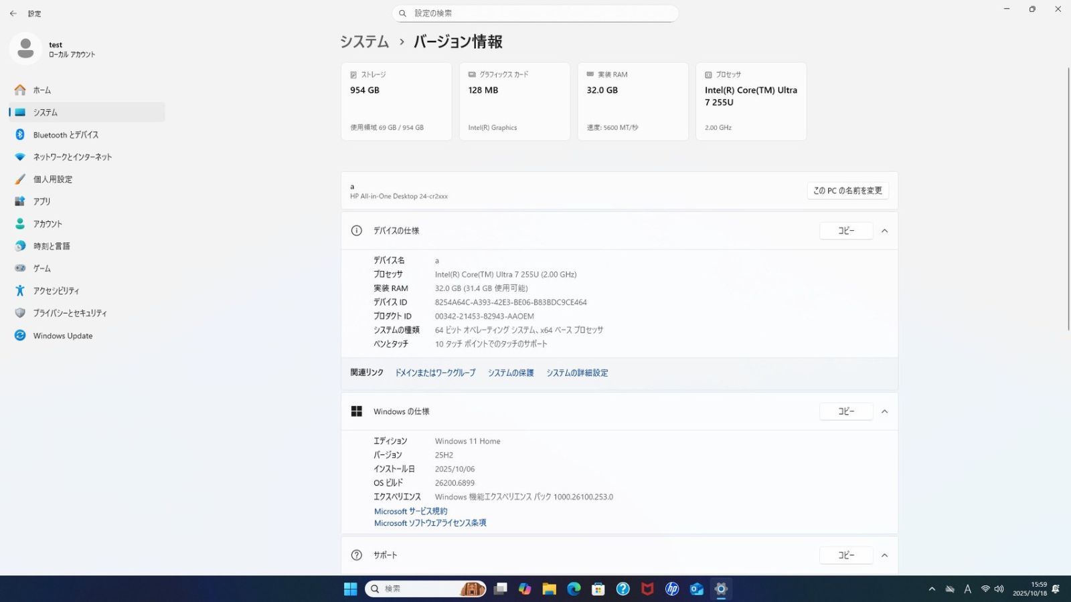The width and height of the screenshot is (1071, 602).
Task: Open Microsoft サービス規約 link
Action: pyautogui.click(x=410, y=510)
